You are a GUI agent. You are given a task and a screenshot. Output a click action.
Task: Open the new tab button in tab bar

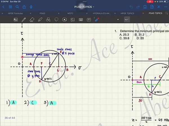[x=166, y=13]
